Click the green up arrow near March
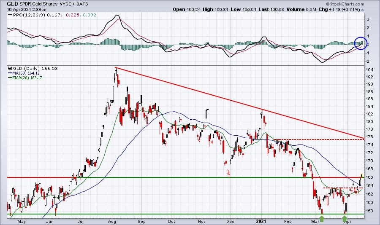Viewport: 380px width, 225px height. tap(322, 218)
